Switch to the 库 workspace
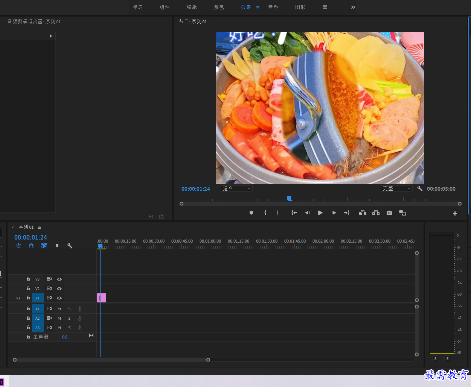This screenshot has height=387, width=471. [325, 7]
